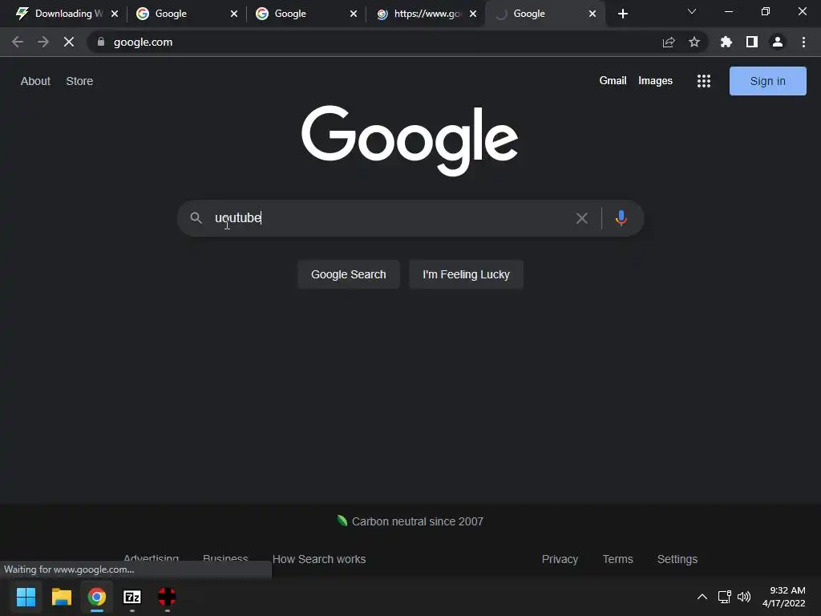821x616 pixels.
Task: Close the https://www.go tab
Action: [473, 14]
